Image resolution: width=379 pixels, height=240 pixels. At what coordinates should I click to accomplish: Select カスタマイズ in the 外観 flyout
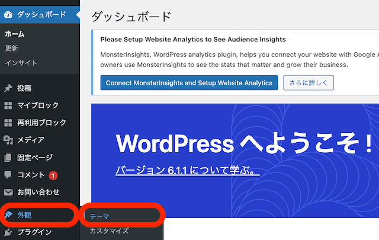point(109,231)
